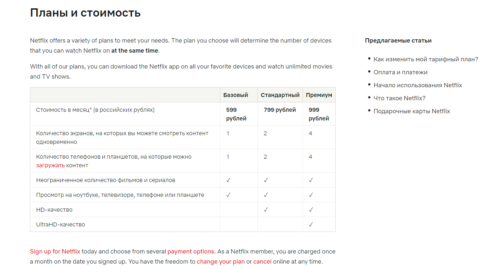Click the 'Планы и стоимость' heading

(x=85, y=13)
